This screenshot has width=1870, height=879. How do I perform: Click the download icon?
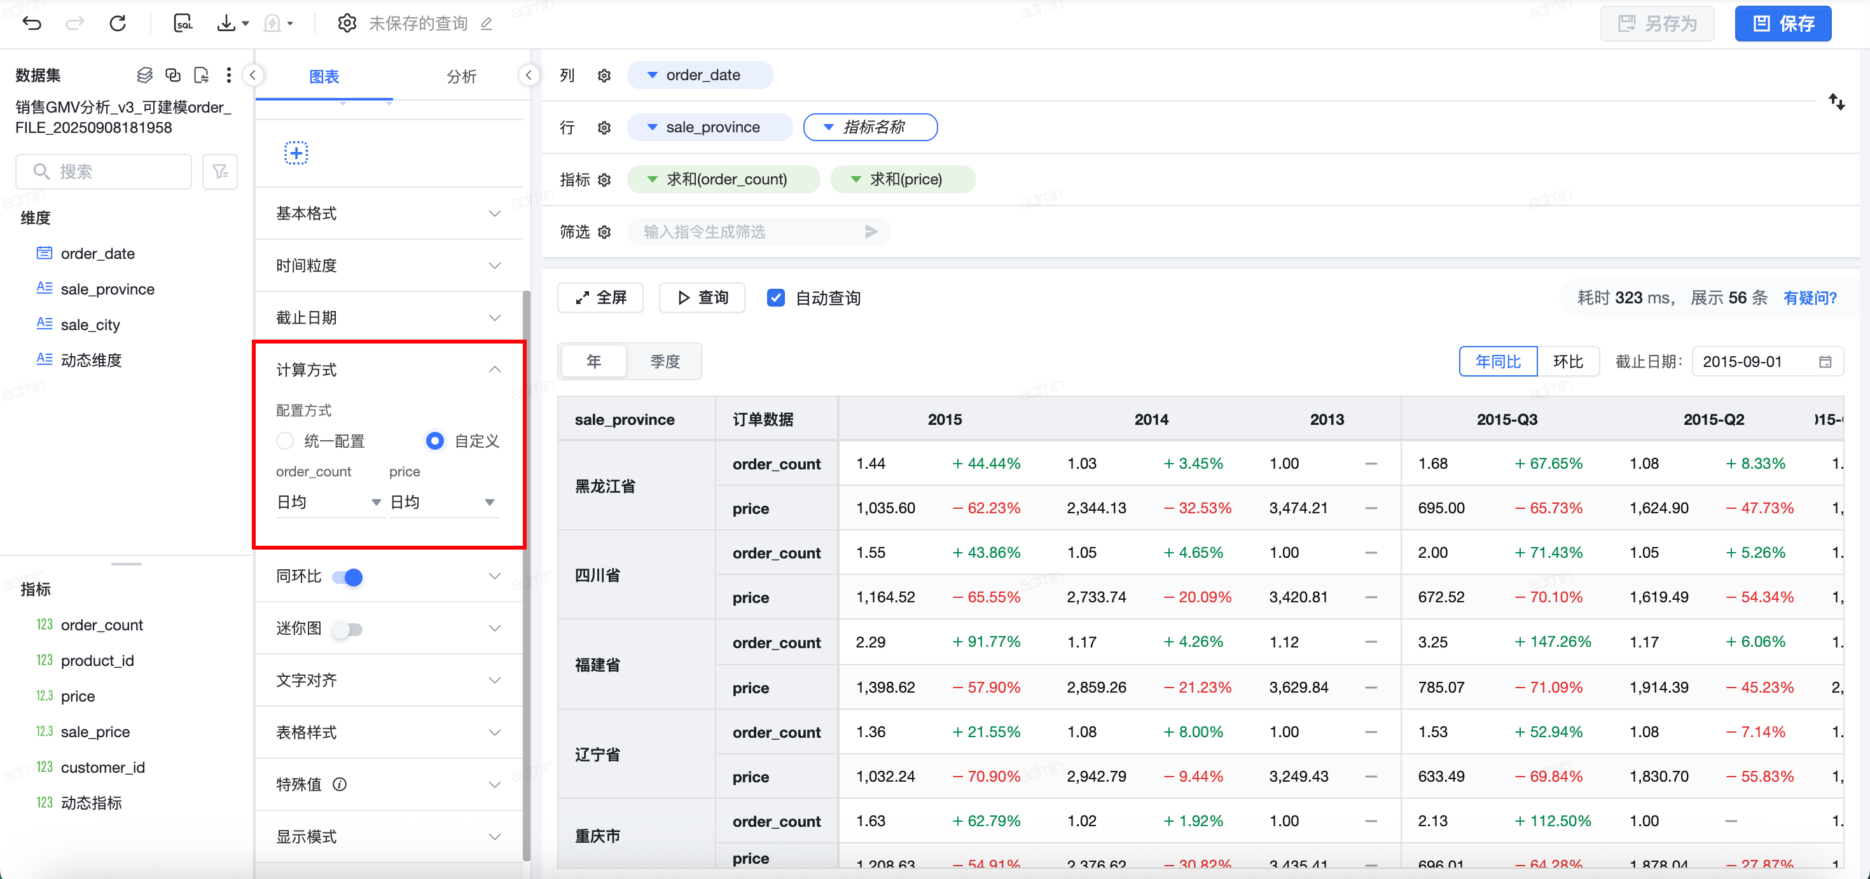pos(226,24)
